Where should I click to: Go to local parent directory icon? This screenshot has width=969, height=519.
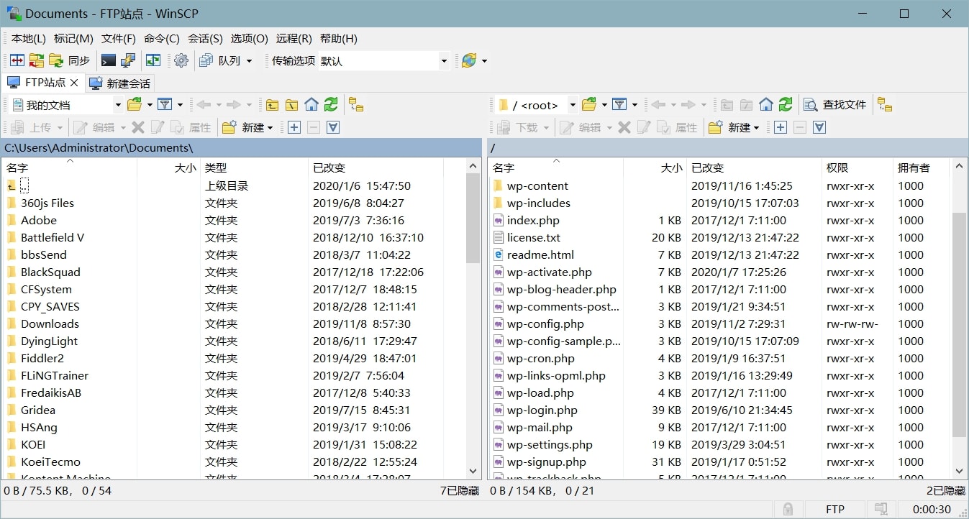(x=272, y=105)
